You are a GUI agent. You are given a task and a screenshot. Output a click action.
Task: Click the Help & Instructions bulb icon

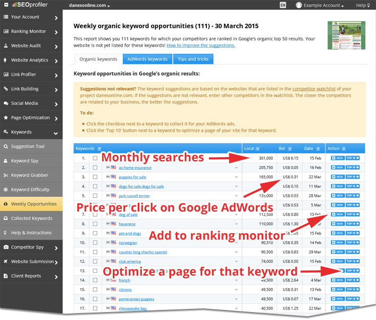(5, 233)
